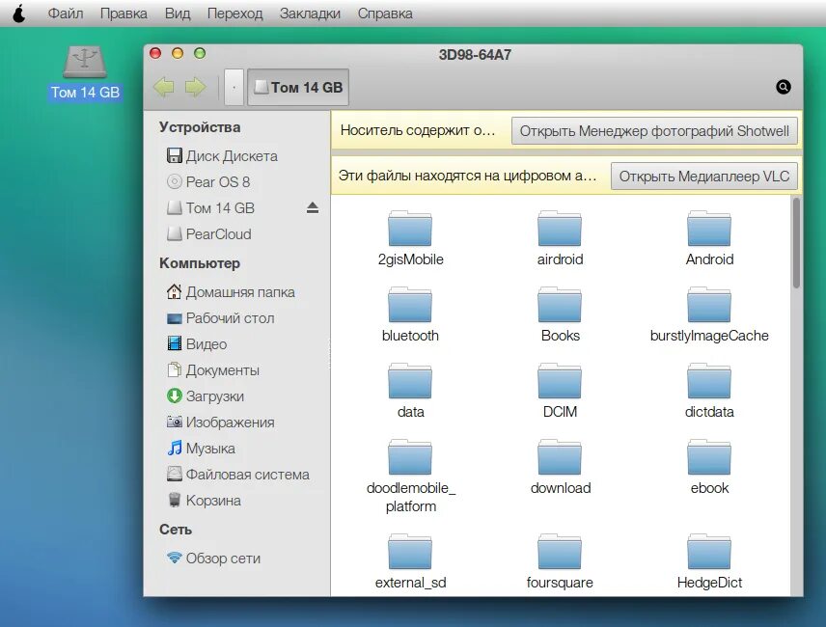Click the Носитель содержит message text

418,130
